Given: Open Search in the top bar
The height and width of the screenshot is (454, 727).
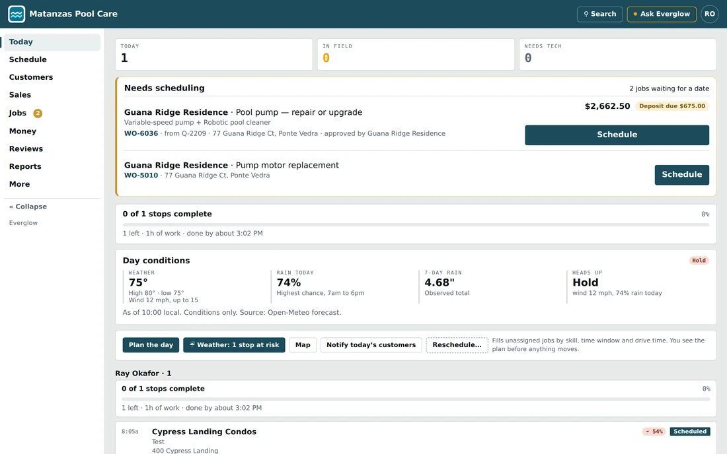Looking at the screenshot, I should [x=599, y=14].
